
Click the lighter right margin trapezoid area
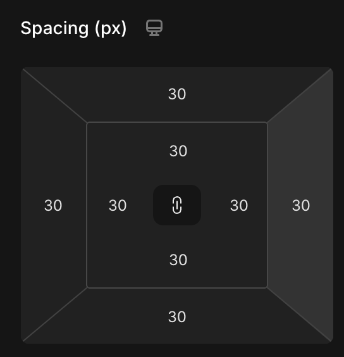[x=300, y=205]
